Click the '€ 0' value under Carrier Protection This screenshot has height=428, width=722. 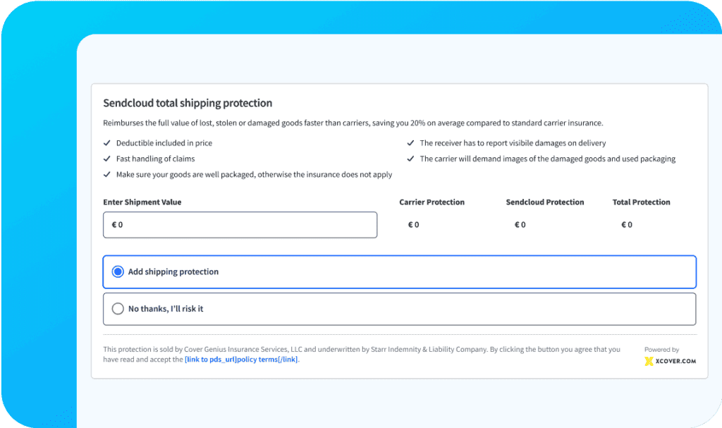point(414,224)
